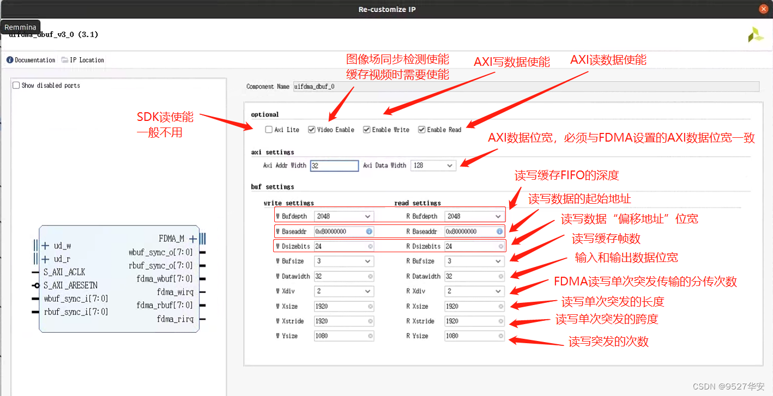Clear the W Ysize value with its X icon
This screenshot has width=773, height=396.
[370, 336]
